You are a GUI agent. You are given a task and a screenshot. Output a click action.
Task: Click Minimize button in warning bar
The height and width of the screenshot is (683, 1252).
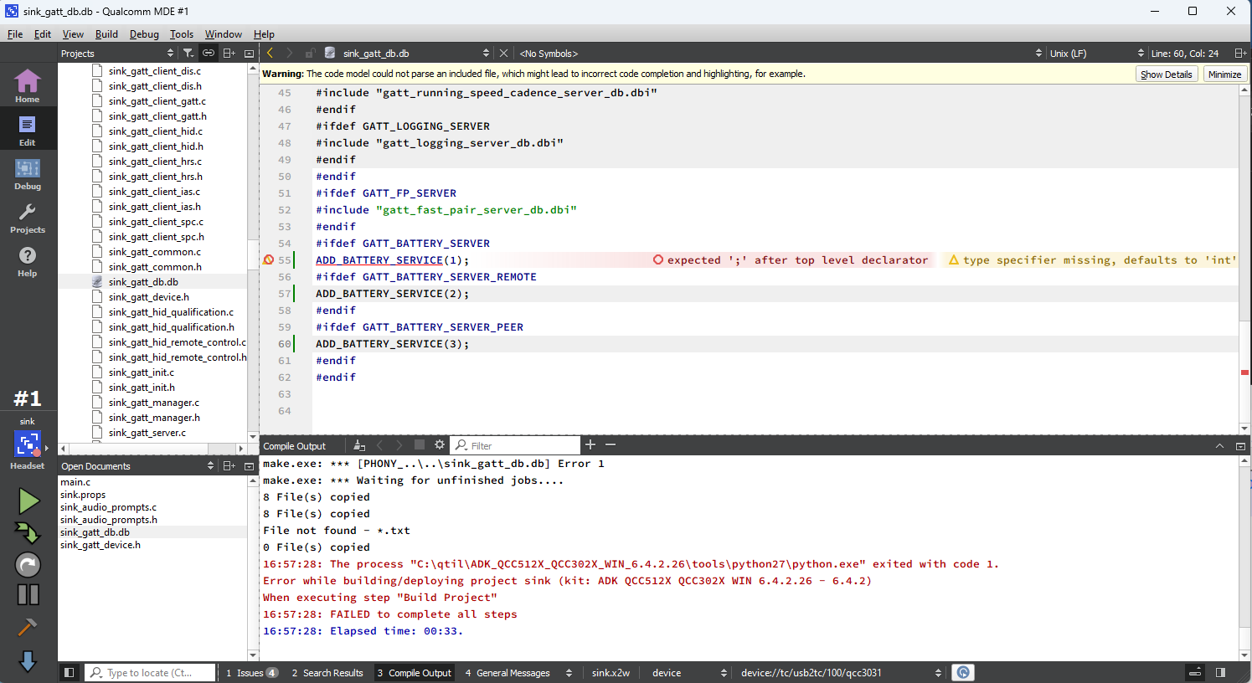1224,74
